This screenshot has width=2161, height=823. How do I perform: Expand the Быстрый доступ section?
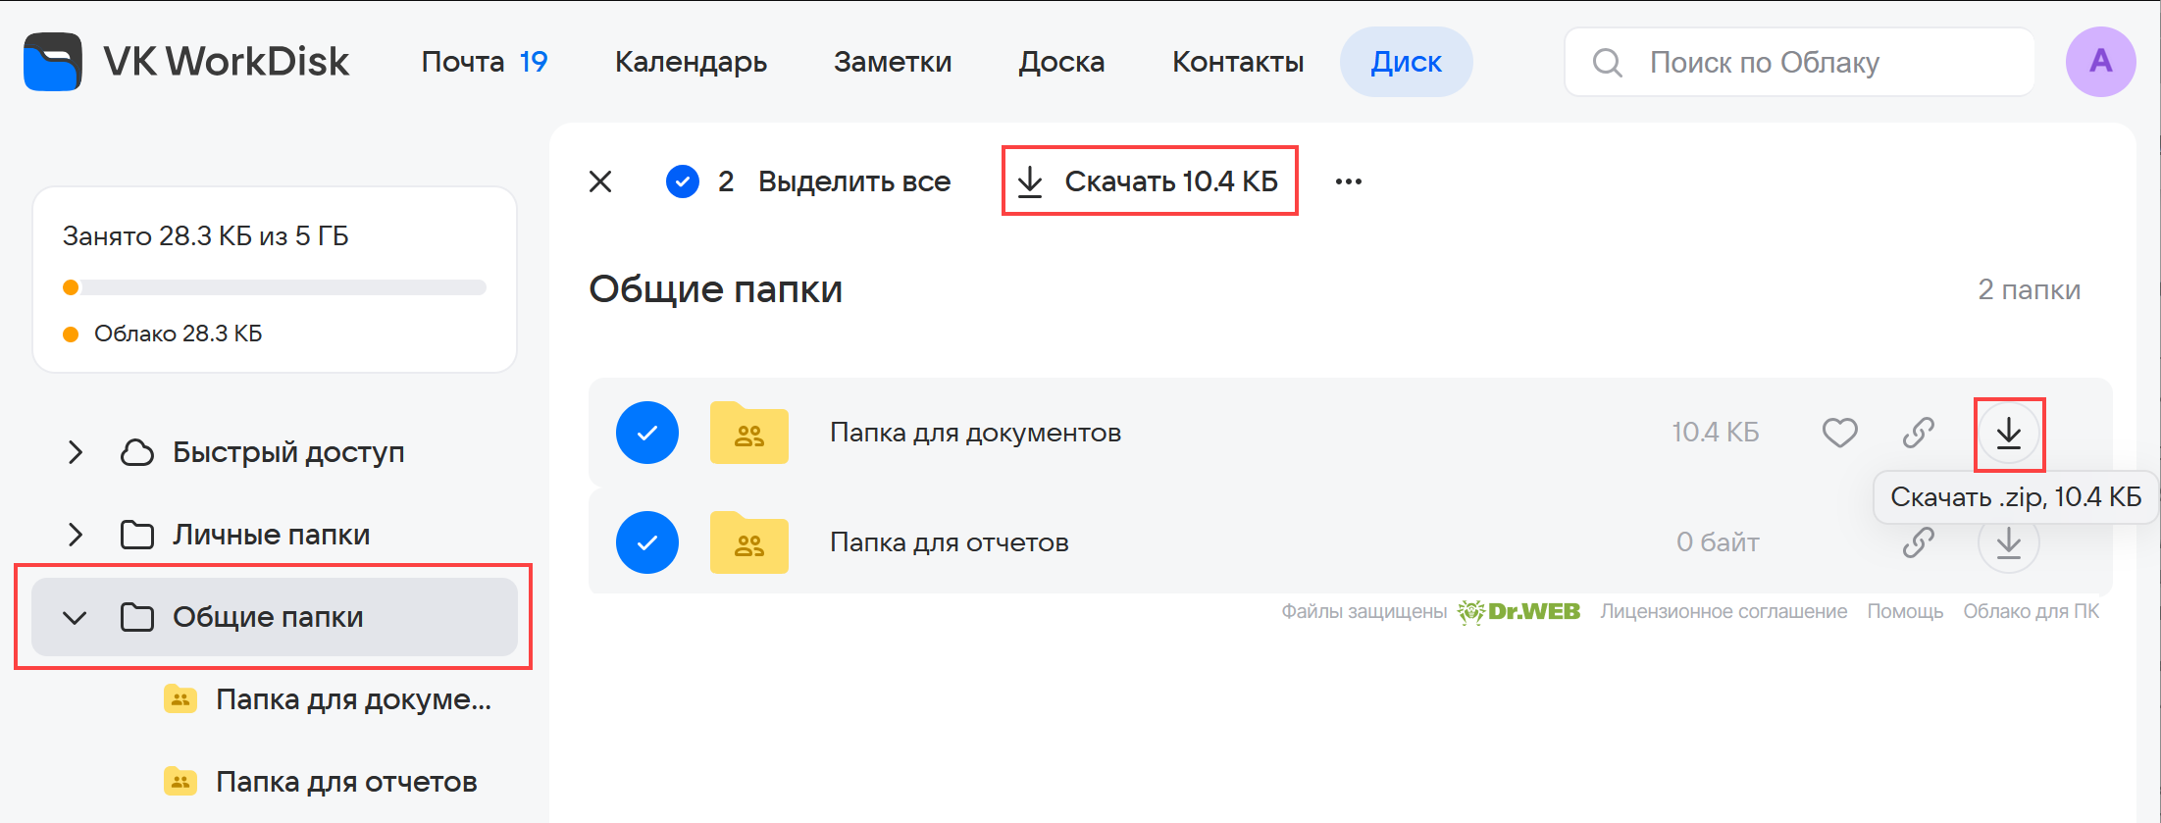76,452
